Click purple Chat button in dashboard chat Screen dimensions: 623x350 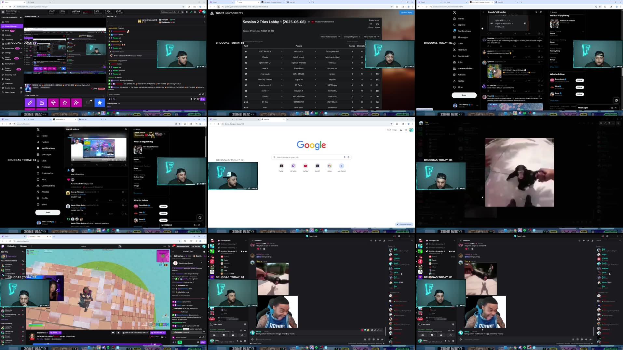pyautogui.click(x=203, y=99)
